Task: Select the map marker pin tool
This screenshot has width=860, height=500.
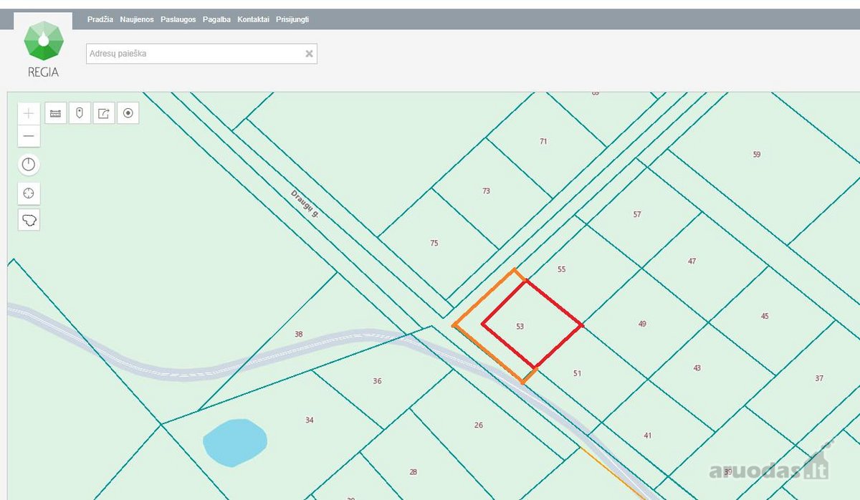Action: (80, 113)
